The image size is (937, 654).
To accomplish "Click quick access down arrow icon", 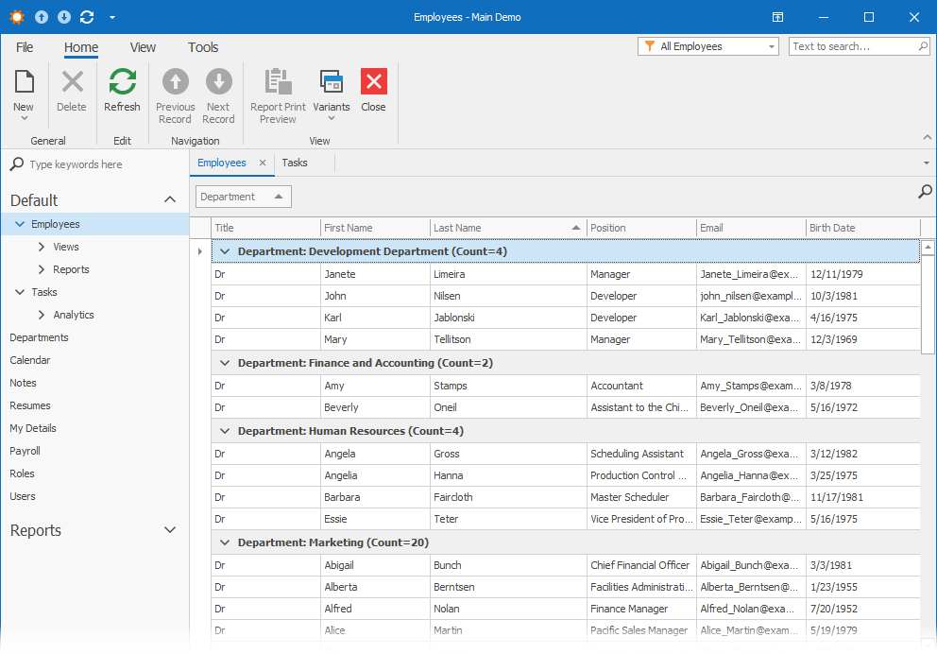I will 64,17.
